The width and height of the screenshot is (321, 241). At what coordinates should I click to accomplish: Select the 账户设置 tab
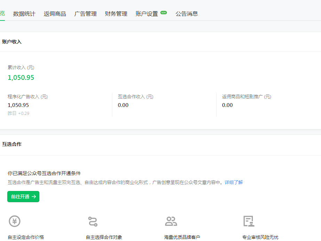[x=147, y=14]
